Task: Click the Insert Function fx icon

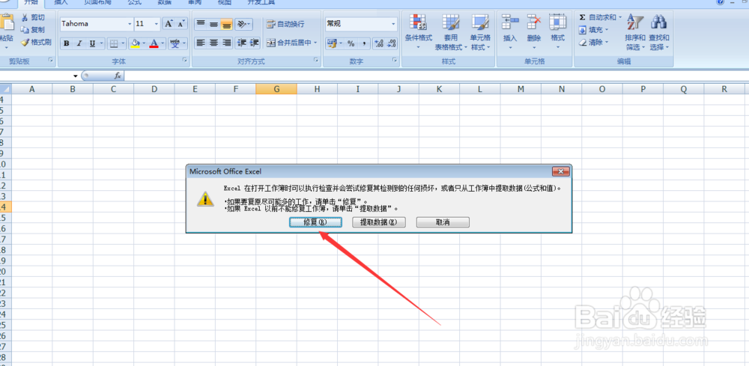Action: coord(118,76)
